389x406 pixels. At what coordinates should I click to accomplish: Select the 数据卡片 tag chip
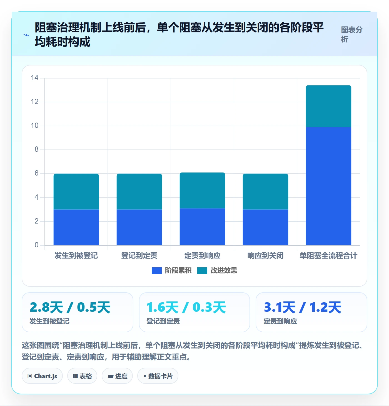click(158, 376)
